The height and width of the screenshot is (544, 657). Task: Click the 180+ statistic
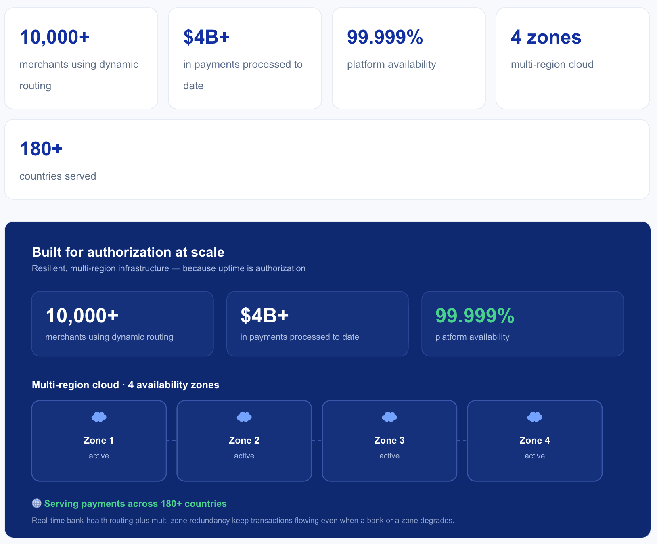pos(41,149)
